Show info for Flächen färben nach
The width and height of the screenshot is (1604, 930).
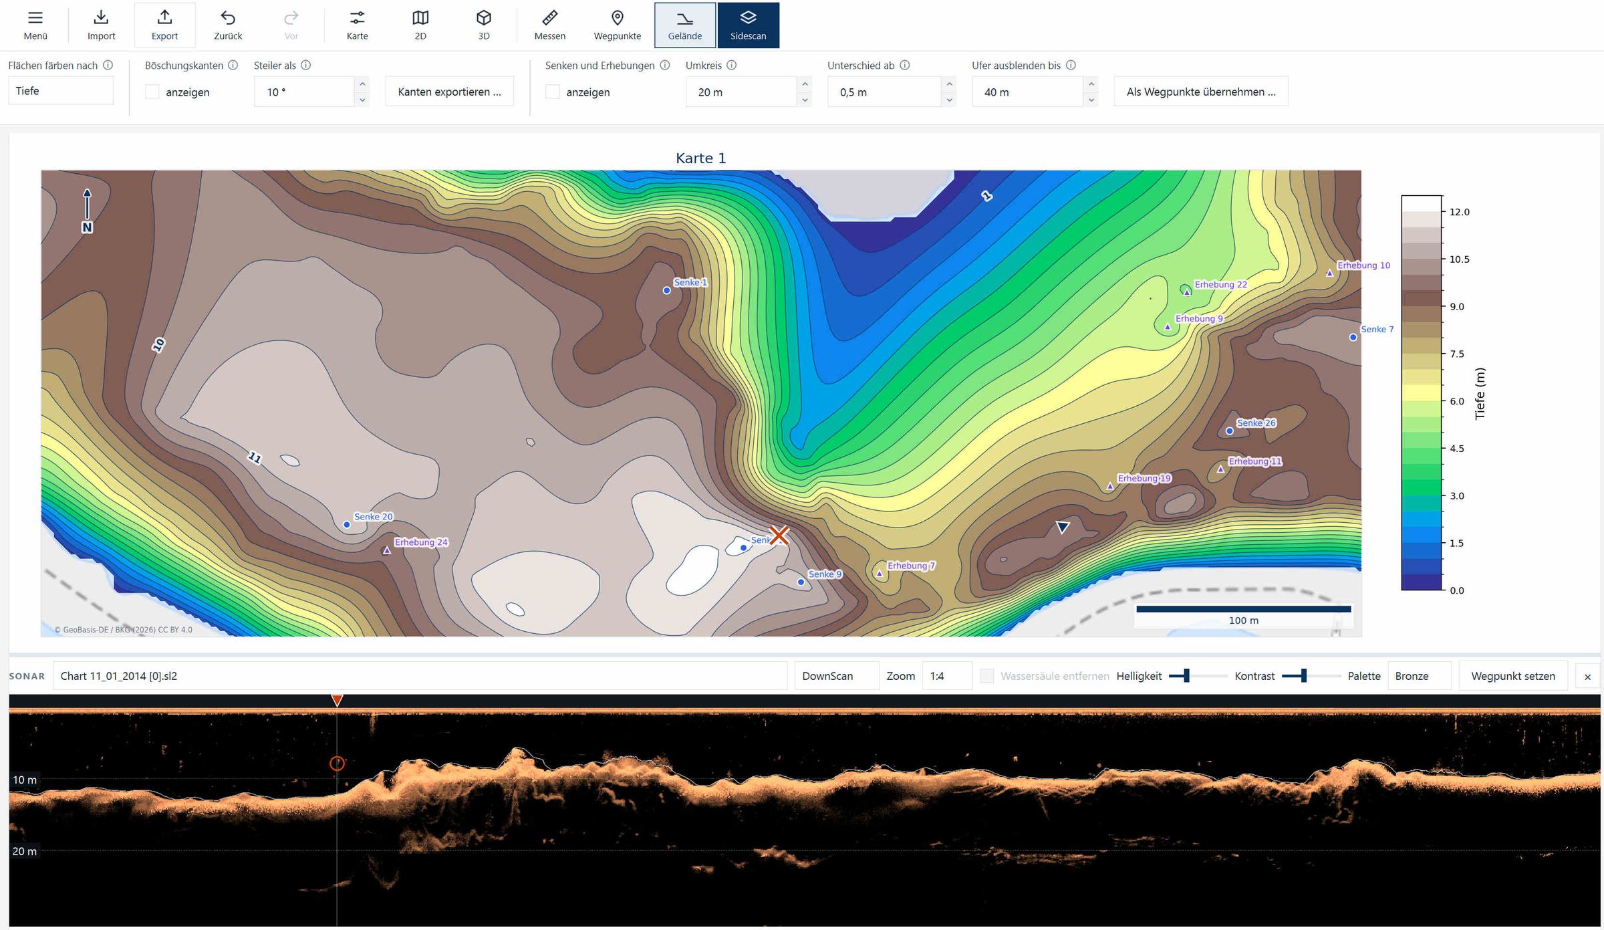pyautogui.click(x=108, y=65)
